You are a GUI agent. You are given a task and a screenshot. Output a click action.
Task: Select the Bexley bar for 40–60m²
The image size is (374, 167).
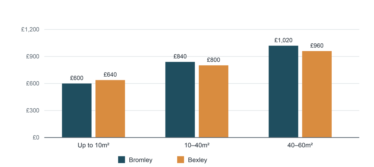317,94
